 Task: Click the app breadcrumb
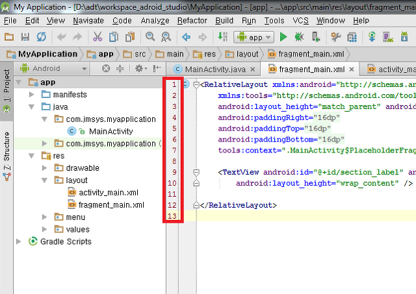click(x=100, y=54)
